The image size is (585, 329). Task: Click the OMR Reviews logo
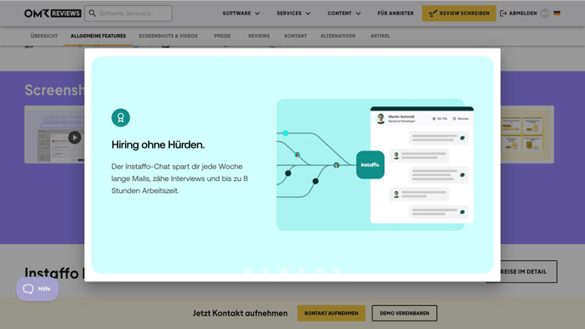(x=53, y=14)
